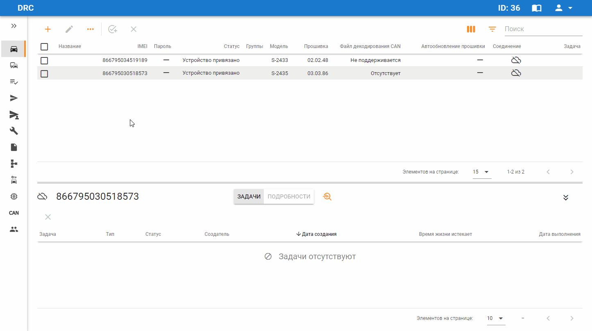Open the CAN sidebar section
The image size is (592, 331).
(14, 213)
